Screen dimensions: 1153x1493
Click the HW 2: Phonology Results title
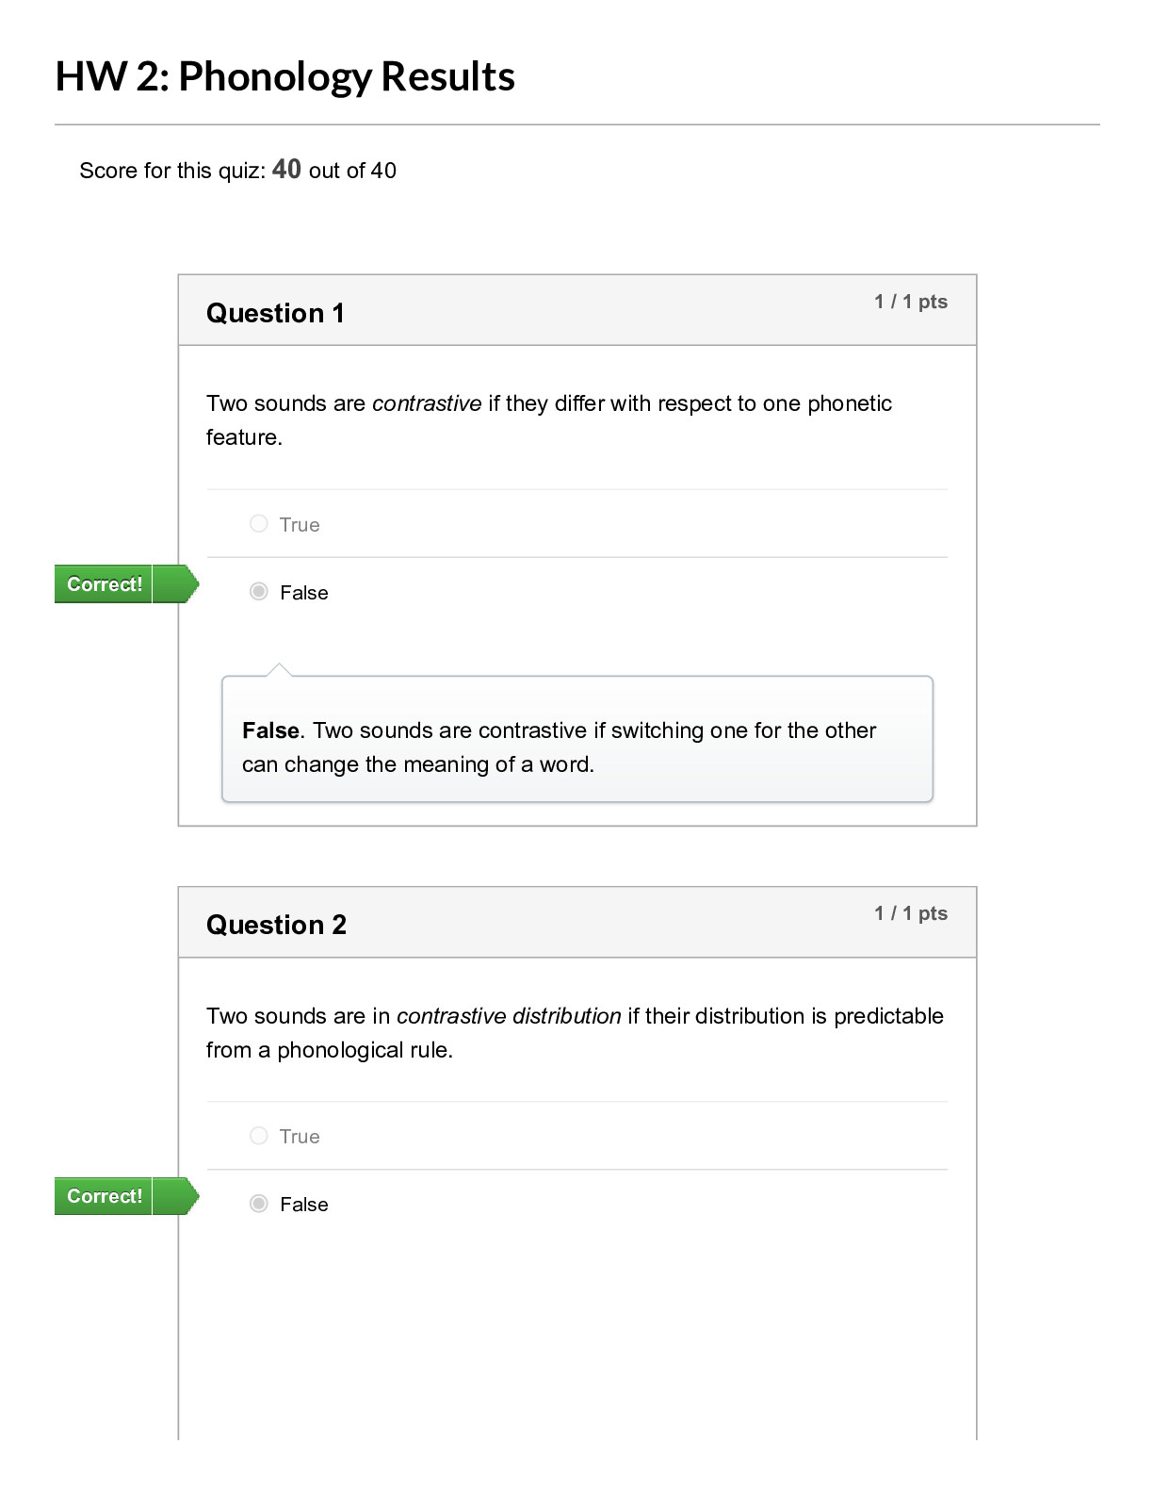coord(285,77)
